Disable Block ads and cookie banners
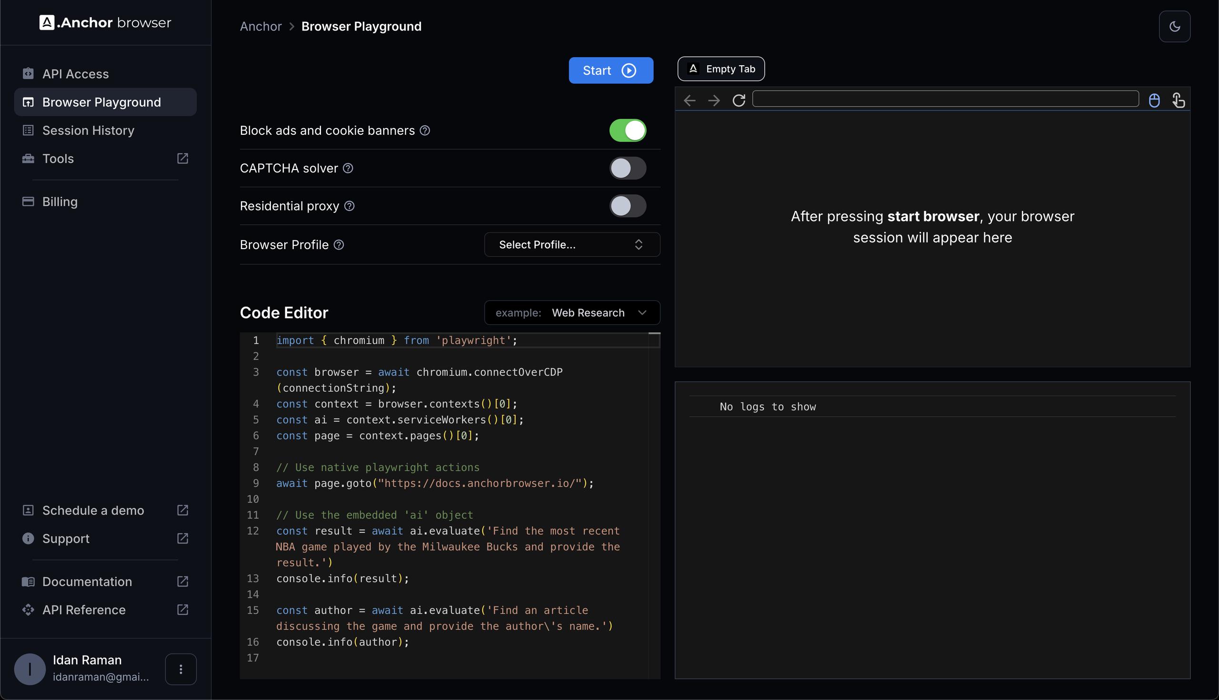The height and width of the screenshot is (700, 1219). pyautogui.click(x=628, y=130)
